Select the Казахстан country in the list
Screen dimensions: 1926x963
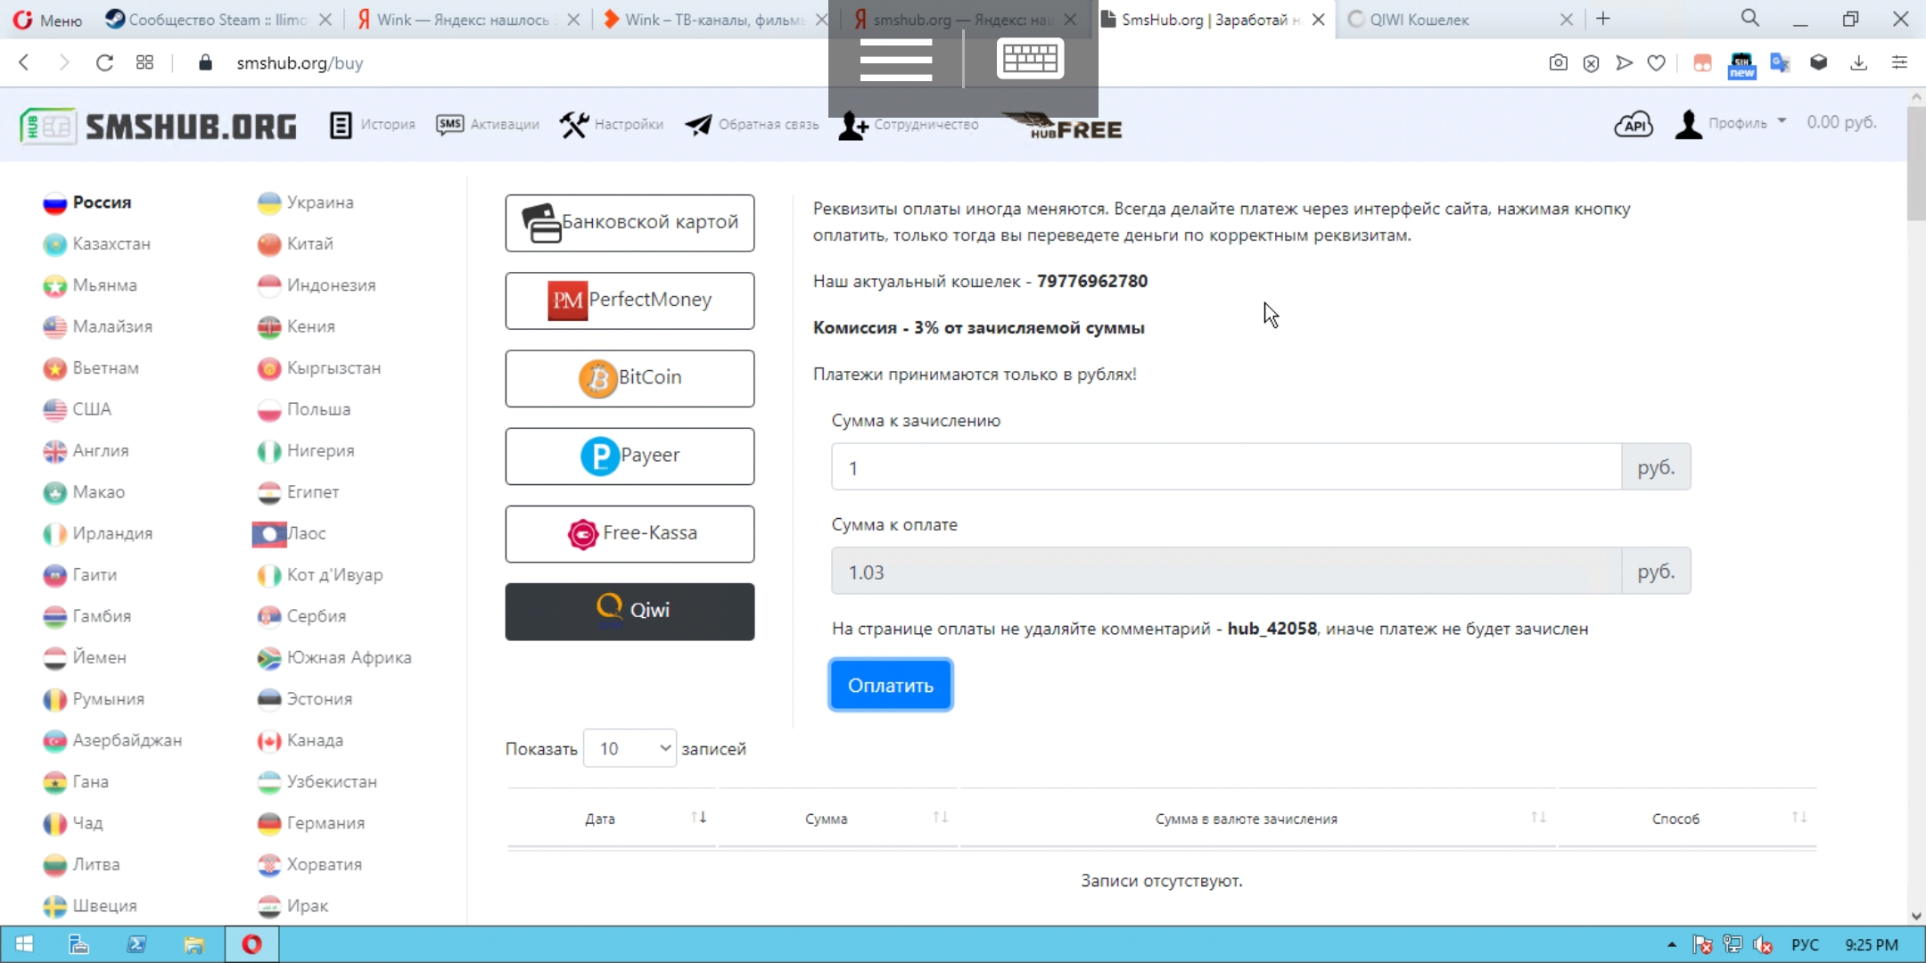111,243
